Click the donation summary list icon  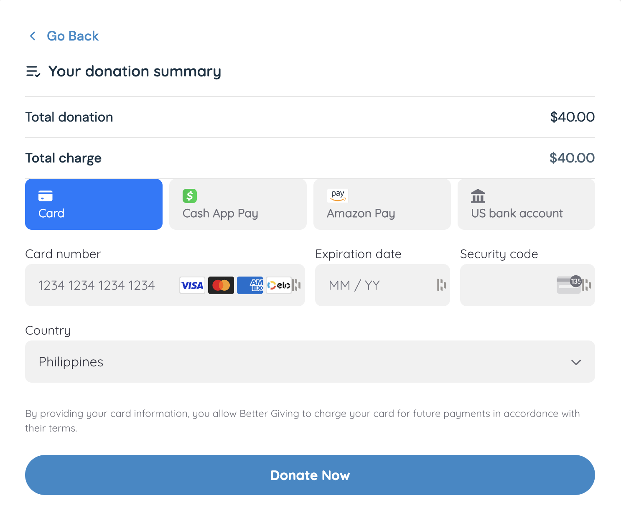point(33,71)
